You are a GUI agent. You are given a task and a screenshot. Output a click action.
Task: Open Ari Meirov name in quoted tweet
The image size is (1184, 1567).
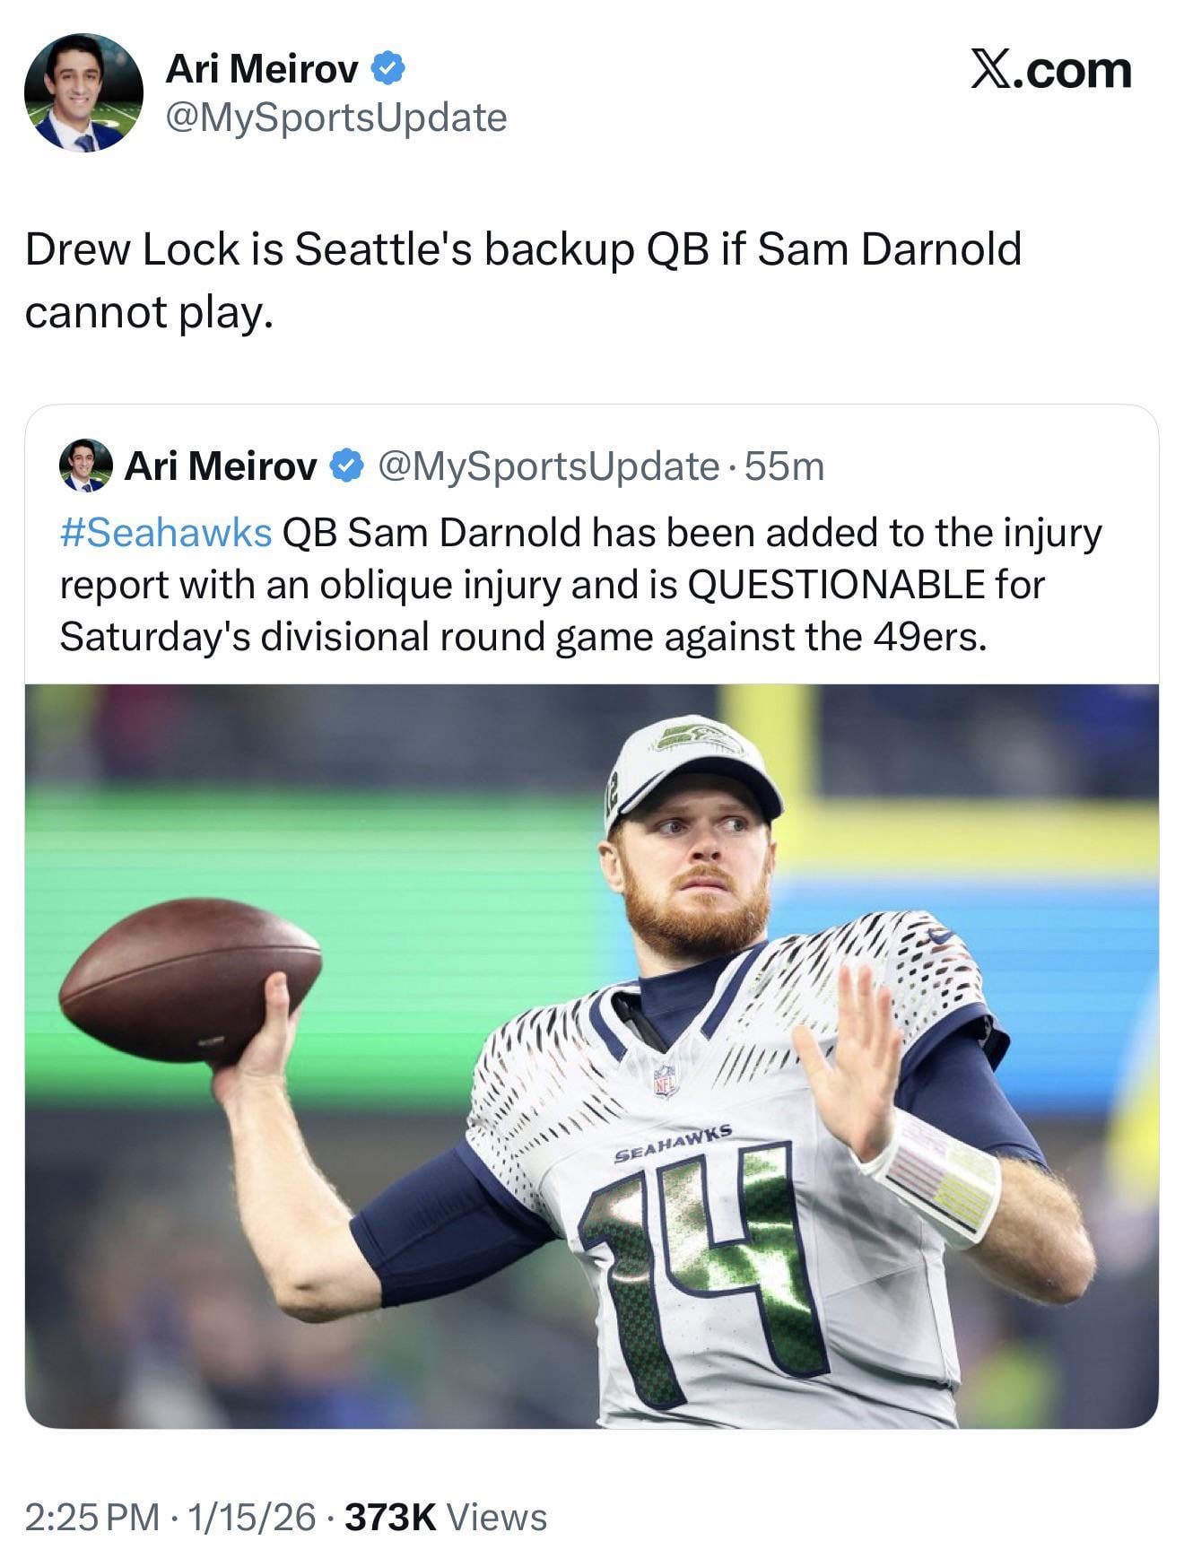tap(221, 466)
